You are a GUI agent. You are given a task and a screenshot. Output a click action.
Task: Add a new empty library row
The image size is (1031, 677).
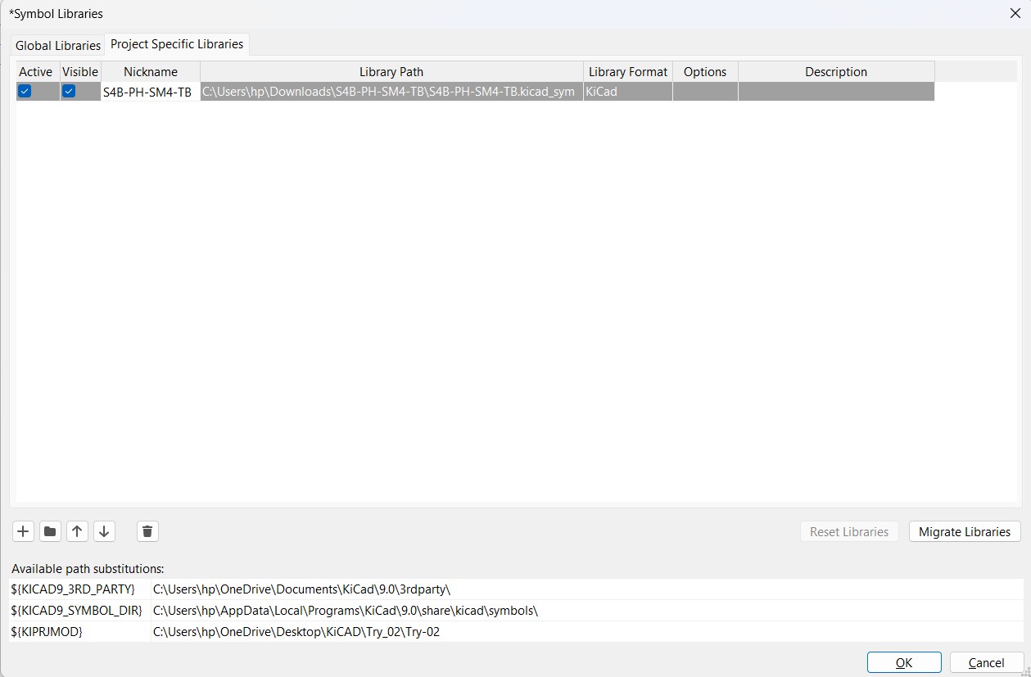click(x=23, y=531)
